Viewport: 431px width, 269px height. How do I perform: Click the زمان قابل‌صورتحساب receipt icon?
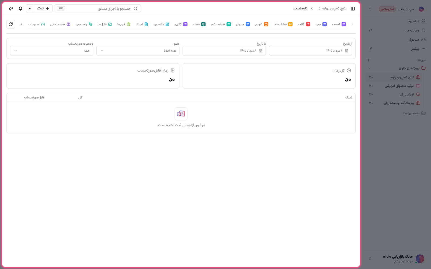click(x=173, y=70)
